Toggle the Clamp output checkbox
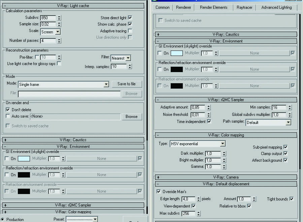The width and height of the screenshot is (303, 222). coord(285,153)
